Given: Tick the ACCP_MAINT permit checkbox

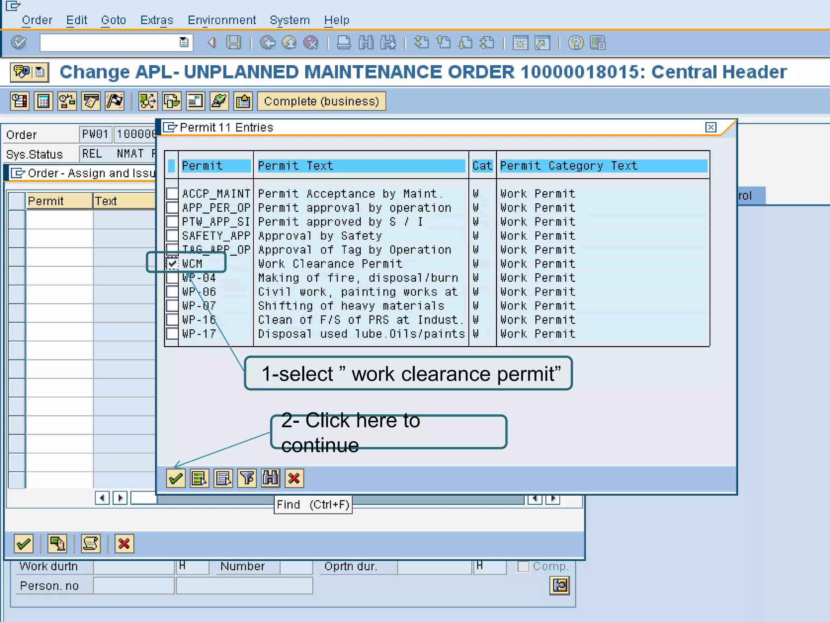Looking at the screenshot, I should pyautogui.click(x=172, y=194).
